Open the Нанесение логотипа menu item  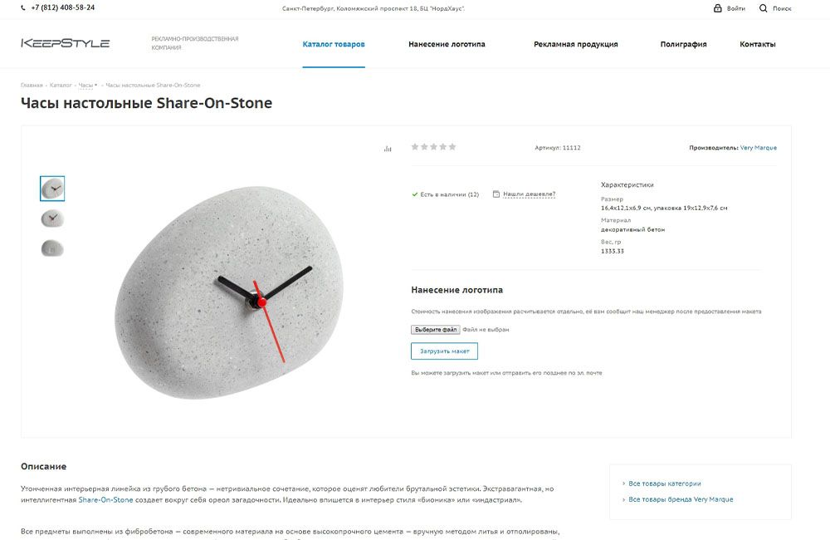click(x=447, y=44)
